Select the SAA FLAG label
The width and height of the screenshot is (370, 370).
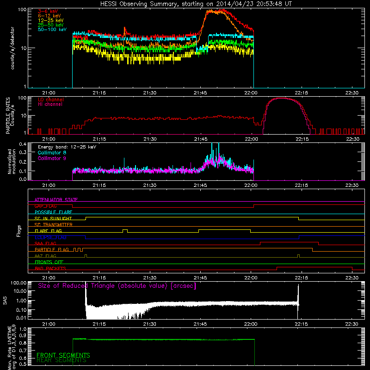pos(45,244)
